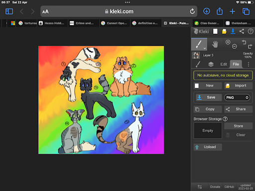The height and width of the screenshot is (191, 255).
Task: Switch to the Cannot Ope tab
Action: point(115,23)
